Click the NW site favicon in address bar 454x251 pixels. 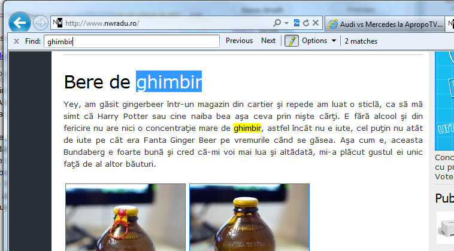click(x=57, y=23)
